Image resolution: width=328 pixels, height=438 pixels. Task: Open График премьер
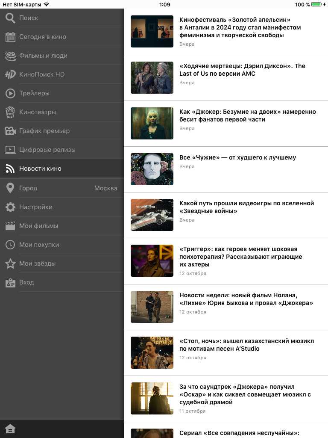point(62,131)
